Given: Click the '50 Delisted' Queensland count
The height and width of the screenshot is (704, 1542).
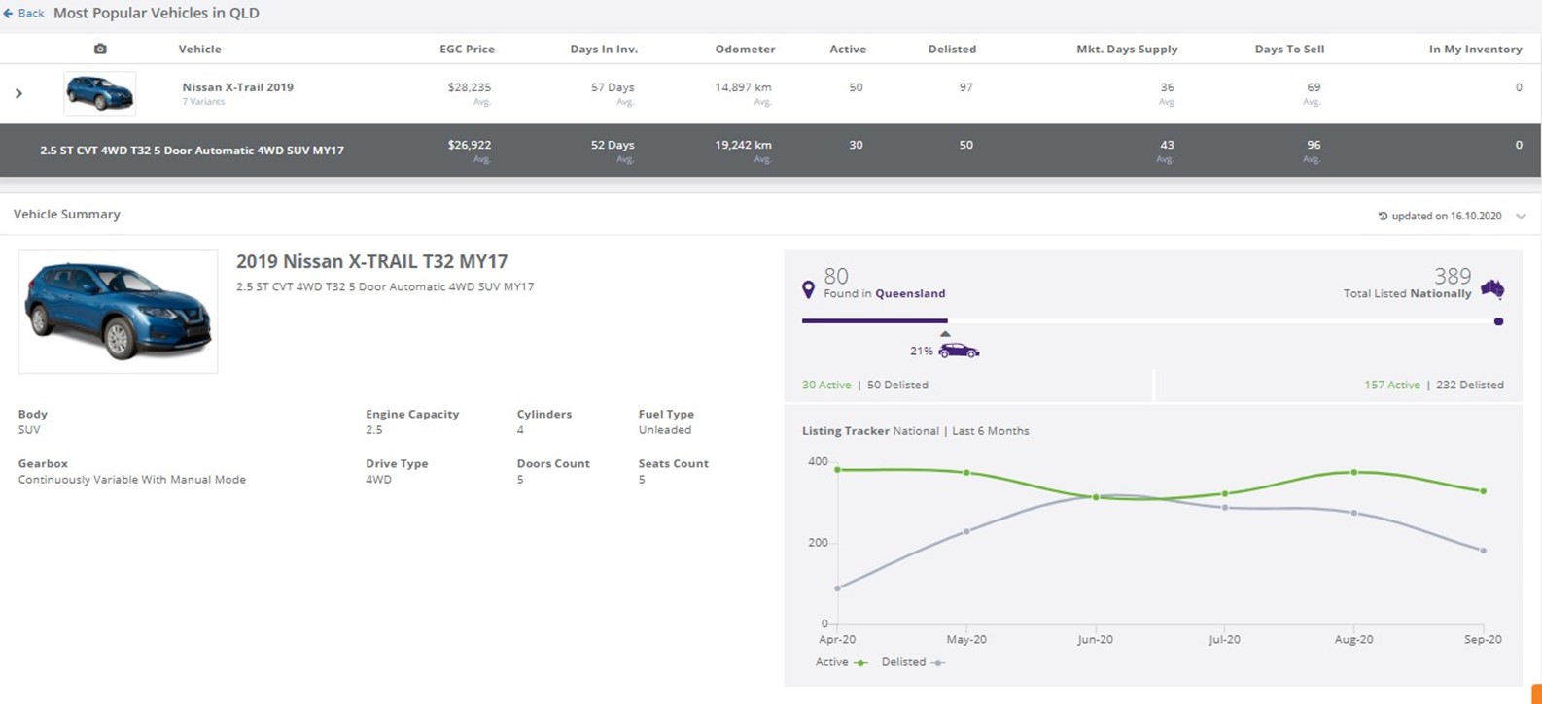Looking at the screenshot, I should [x=897, y=385].
